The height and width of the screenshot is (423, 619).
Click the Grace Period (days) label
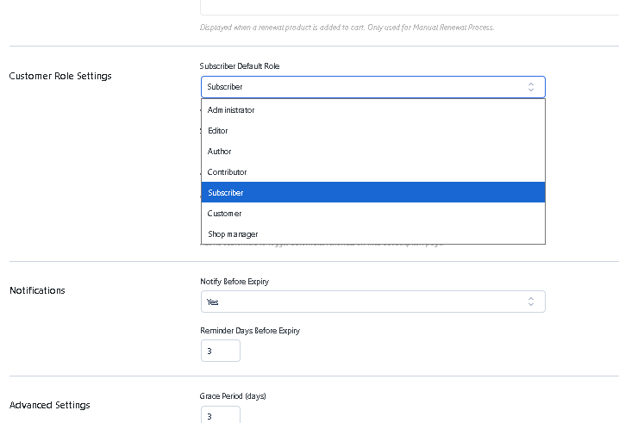pyautogui.click(x=233, y=396)
